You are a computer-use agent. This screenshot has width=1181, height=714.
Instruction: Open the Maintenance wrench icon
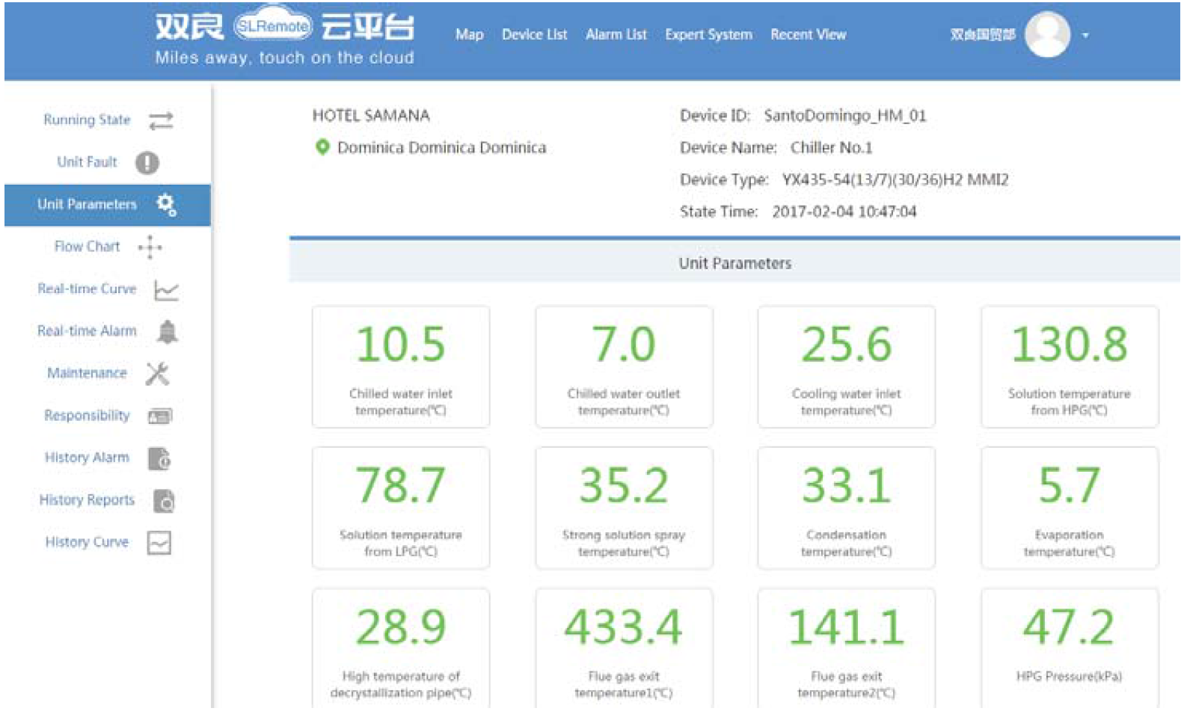coord(158,374)
